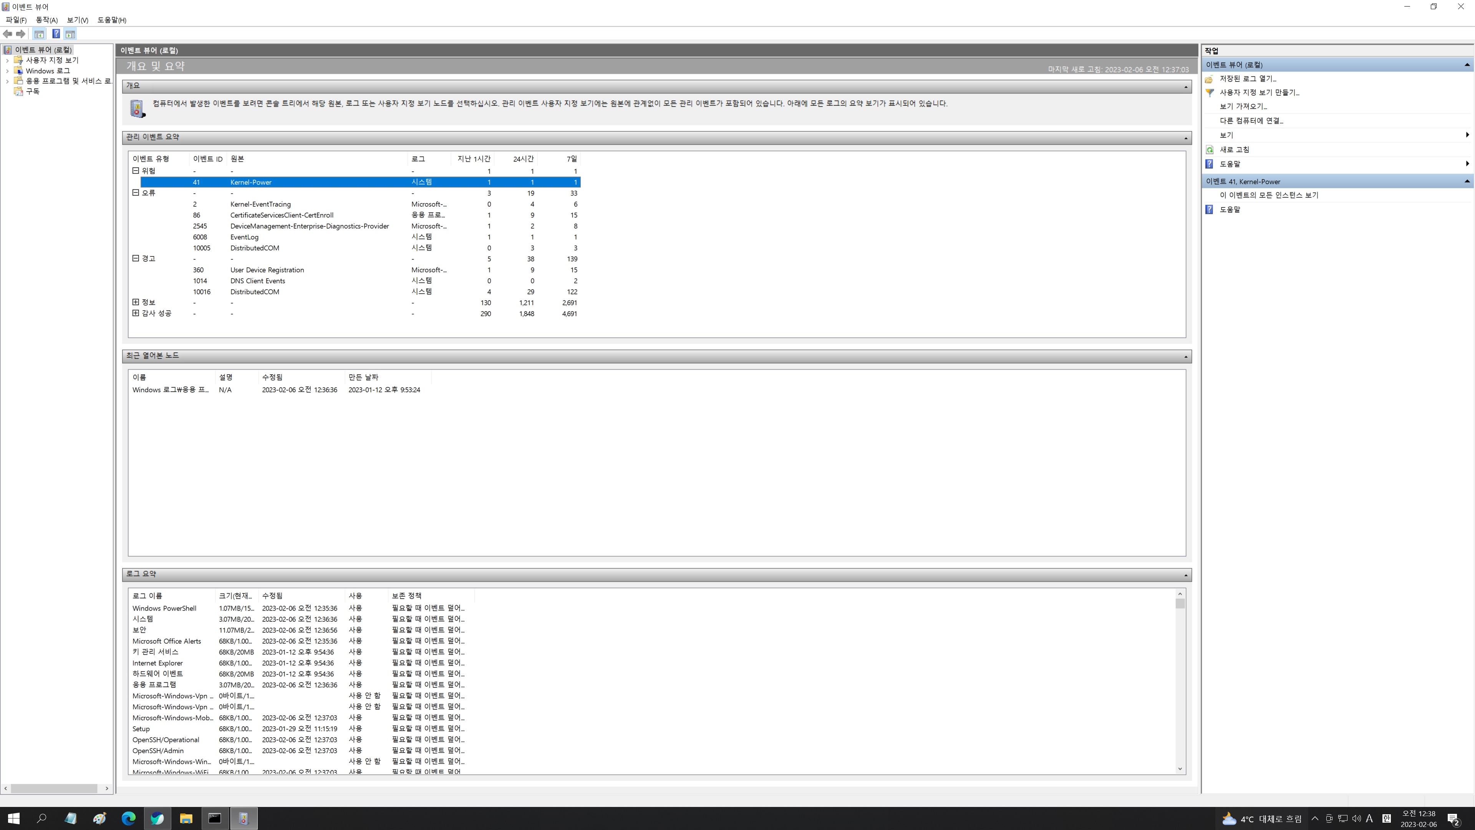1475x830 pixels.
Task: Launch Microsoft Edge from taskbar
Action: coord(128,818)
